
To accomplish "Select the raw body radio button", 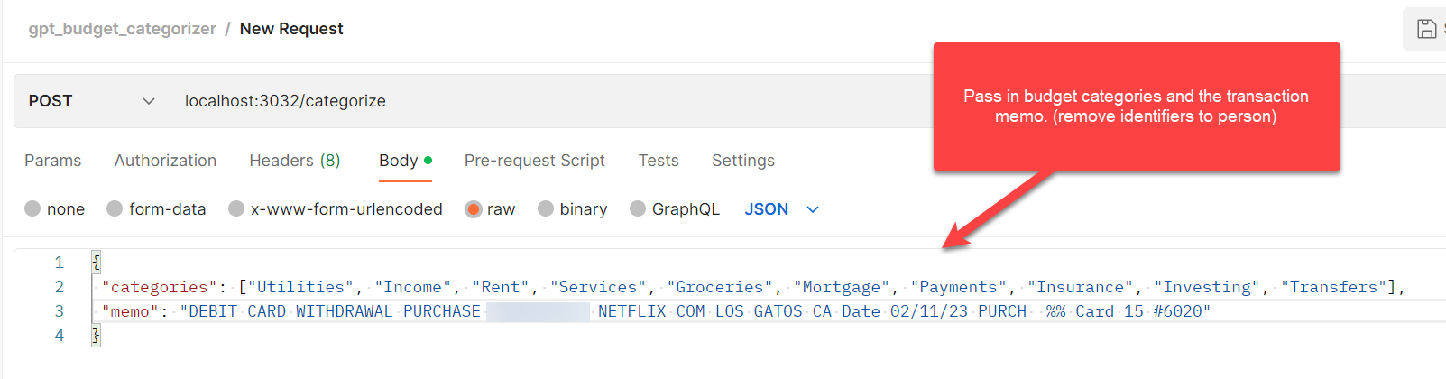I will [474, 208].
